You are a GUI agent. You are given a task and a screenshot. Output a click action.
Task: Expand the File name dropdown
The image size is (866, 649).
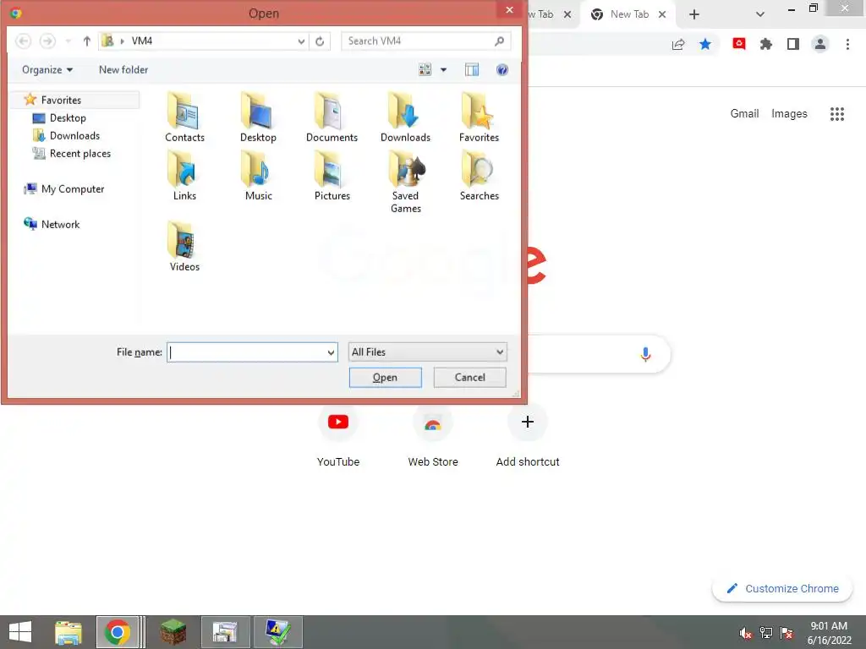coord(331,352)
